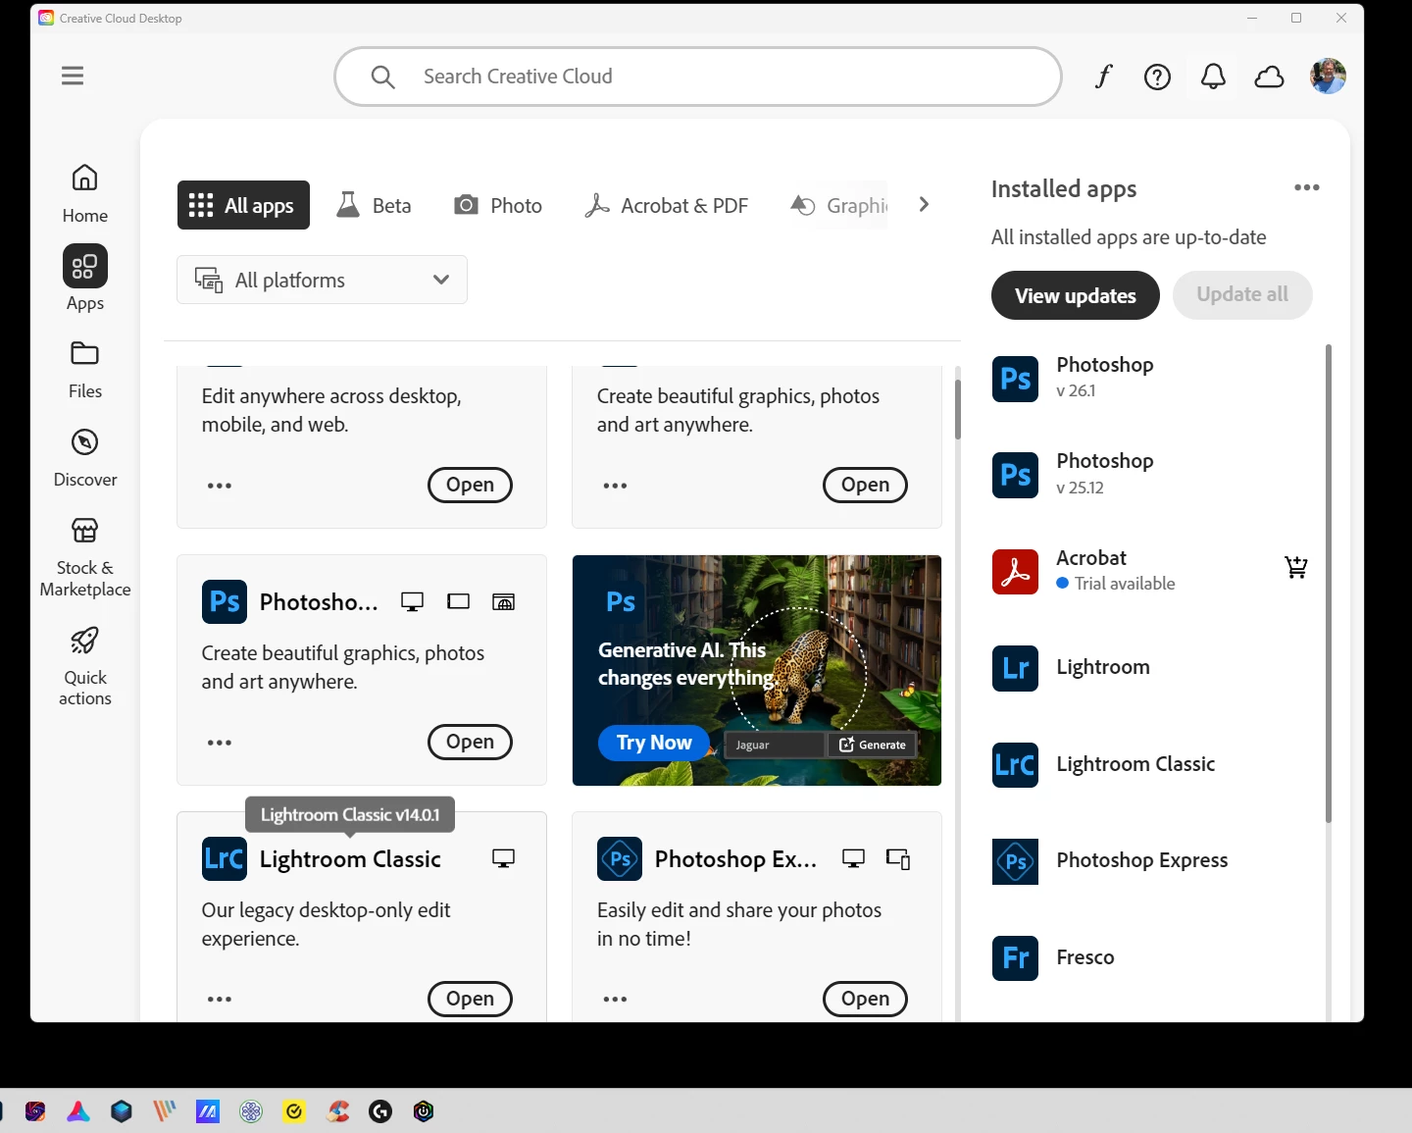Image resolution: width=1412 pixels, height=1133 pixels.
Task: Click the Lightroom Classic card LrC icon
Action: point(225,858)
